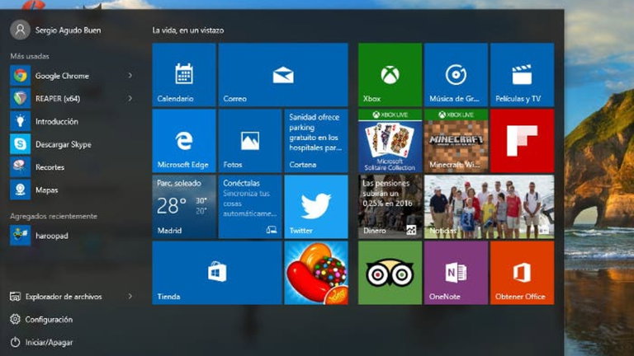This screenshot has height=356, width=634.
Task: Open the Dinero finance tile
Action: pos(390,207)
